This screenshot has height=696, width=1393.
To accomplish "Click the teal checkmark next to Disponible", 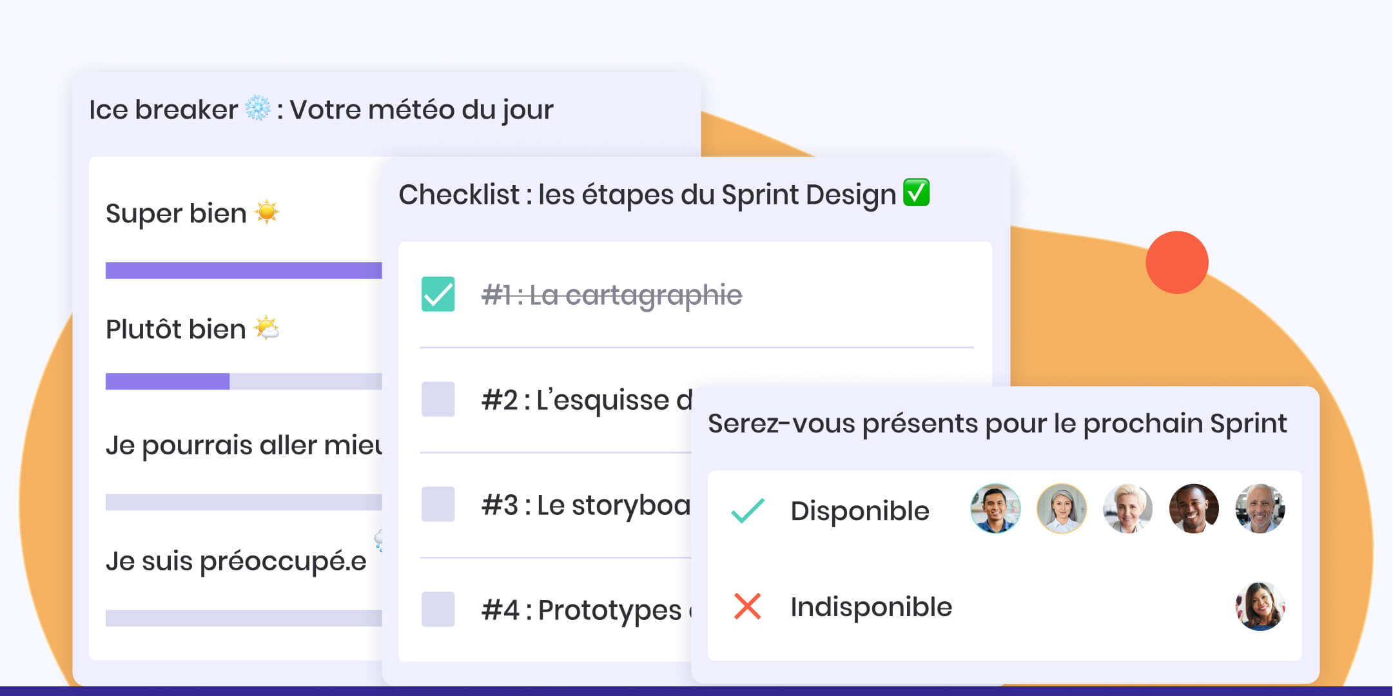I will coord(748,510).
